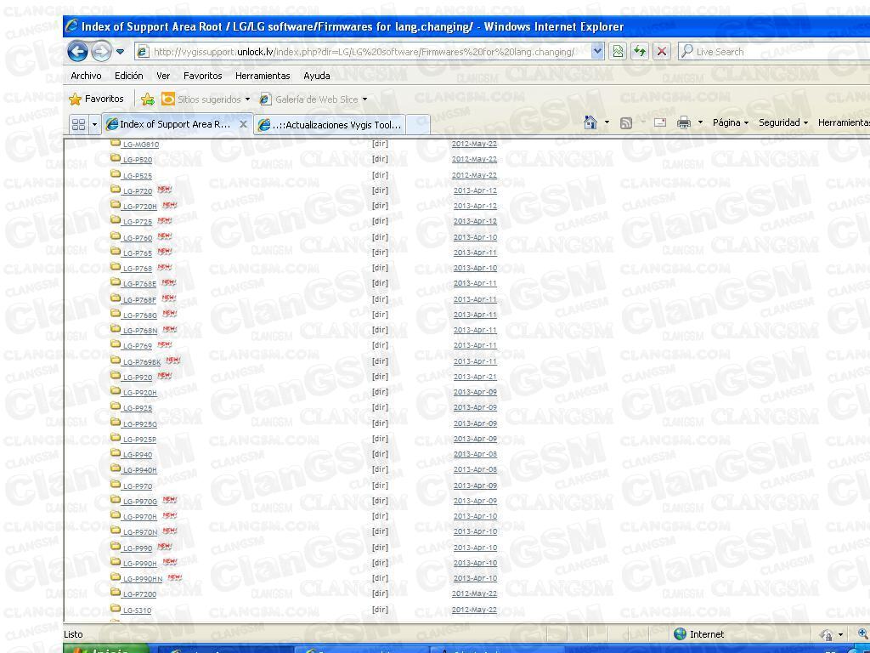Add to favorites bar star icon

[148, 99]
